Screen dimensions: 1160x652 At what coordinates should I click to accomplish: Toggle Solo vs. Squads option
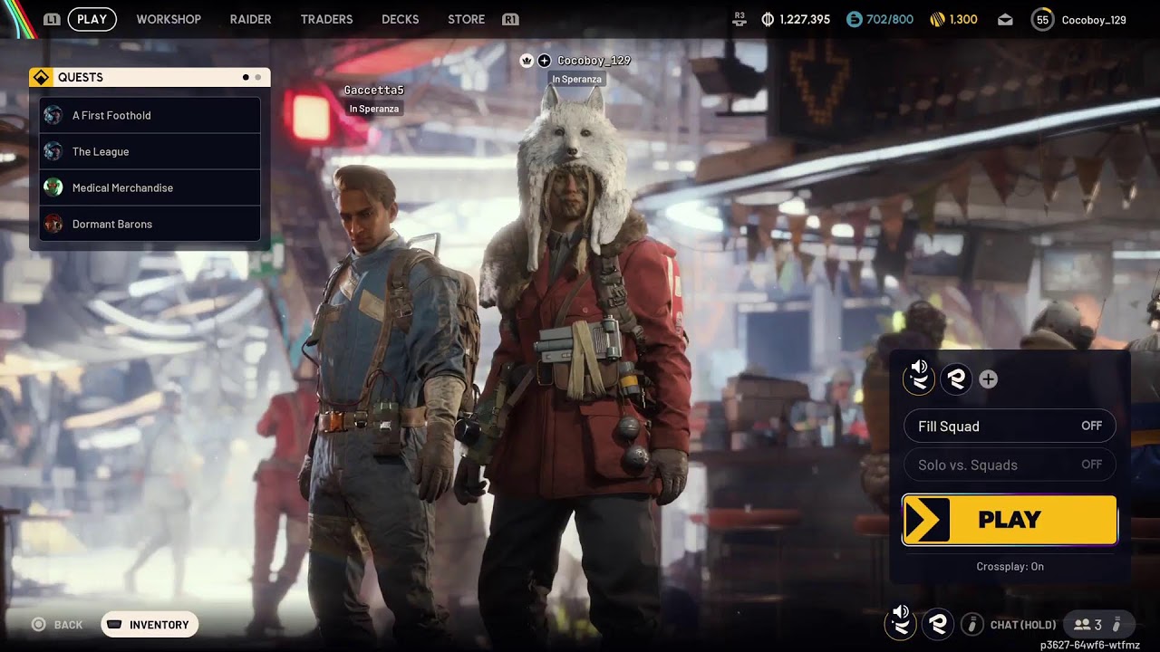click(x=1010, y=465)
